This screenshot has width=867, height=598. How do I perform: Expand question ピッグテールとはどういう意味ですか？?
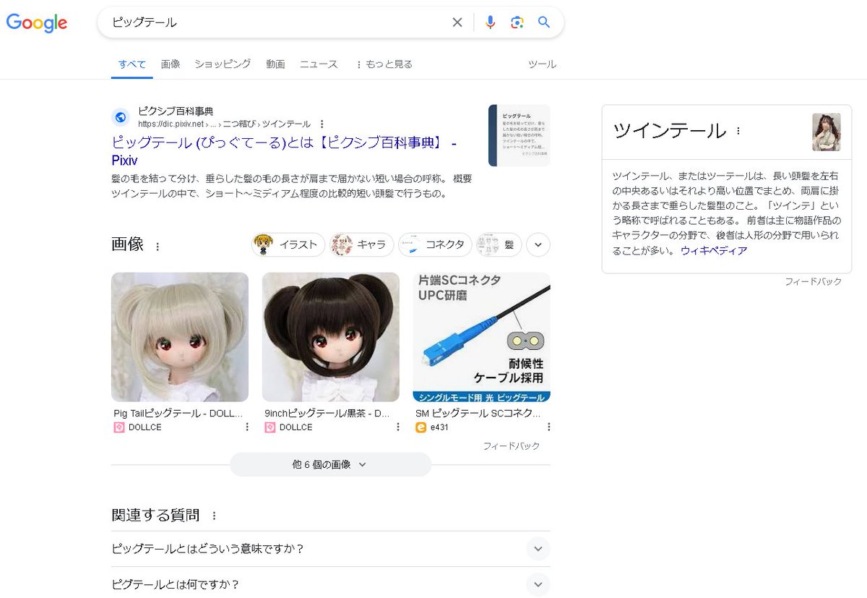(x=538, y=549)
